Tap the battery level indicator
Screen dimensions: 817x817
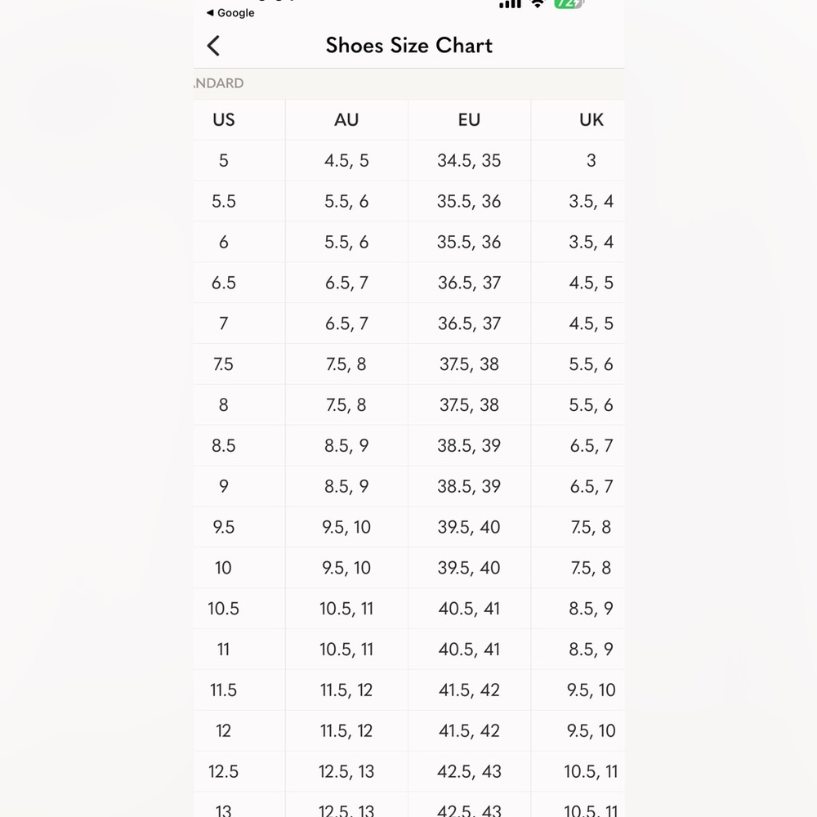coord(567,3)
